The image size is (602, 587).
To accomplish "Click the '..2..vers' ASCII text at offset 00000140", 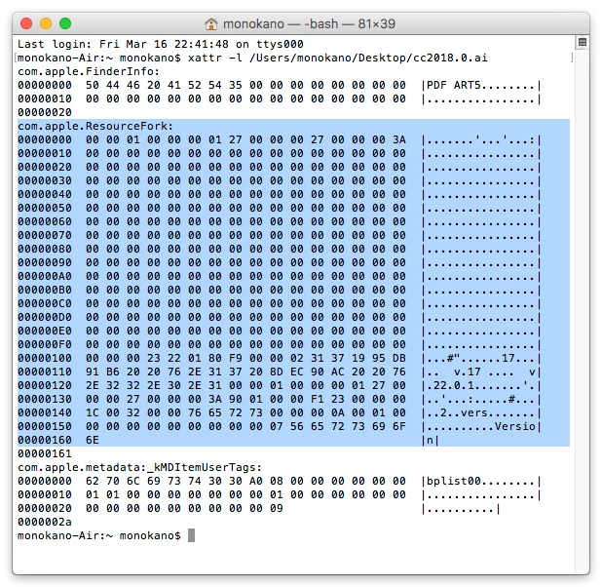I will pyautogui.click(x=457, y=412).
